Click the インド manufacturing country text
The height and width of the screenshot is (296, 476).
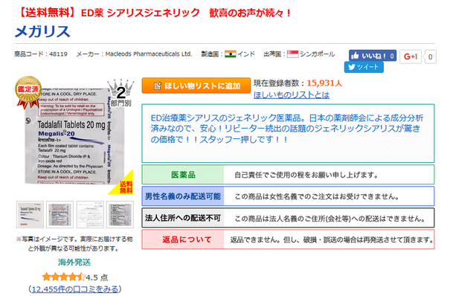coord(246,54)
